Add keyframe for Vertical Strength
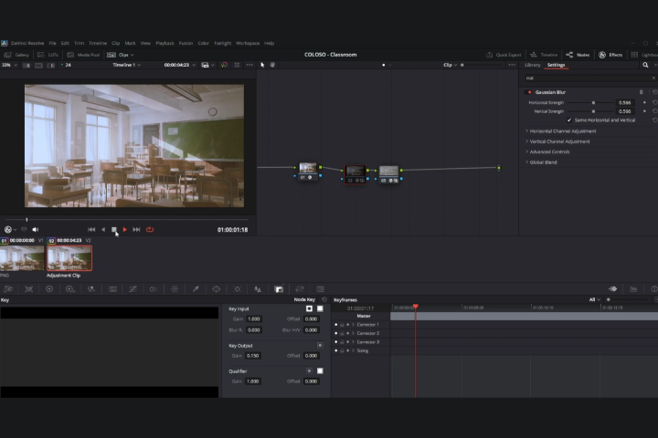Image resolution: width=658 pixels, height=438 pixels. click(644, 111)
